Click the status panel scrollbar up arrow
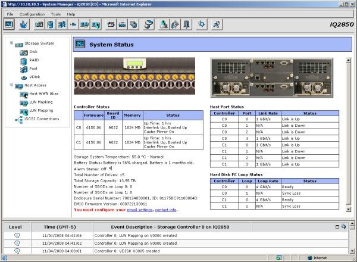 (348, 60)
